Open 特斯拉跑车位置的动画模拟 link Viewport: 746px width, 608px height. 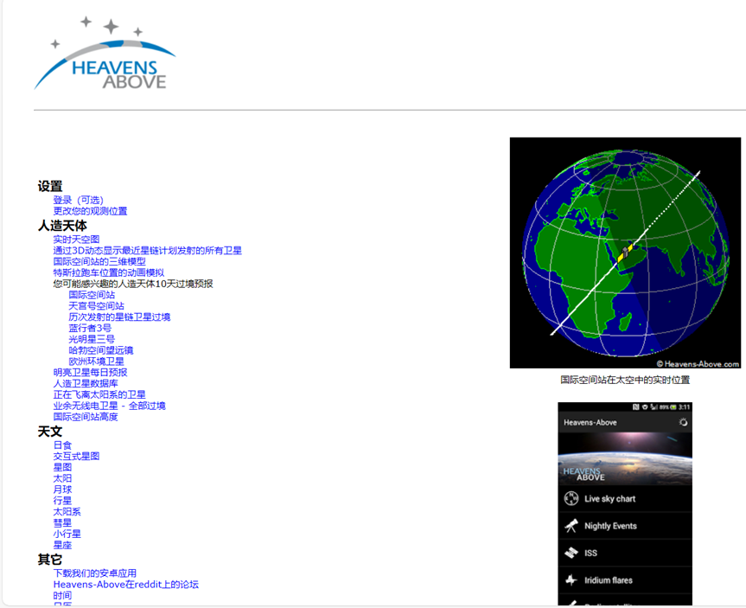tap(108, 272)
